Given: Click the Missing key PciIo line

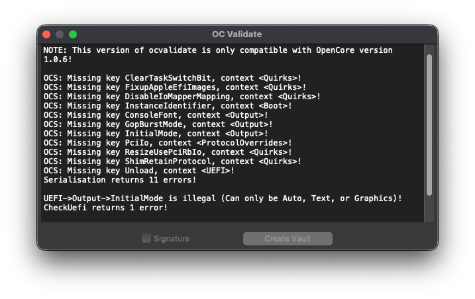Looking at the screenshot, I should click(x=168, y=143).
